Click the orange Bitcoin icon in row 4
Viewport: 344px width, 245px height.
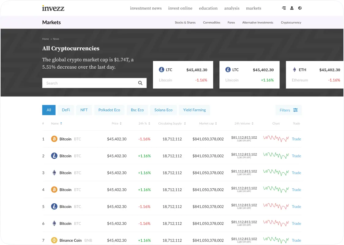(x=54, y=190)
